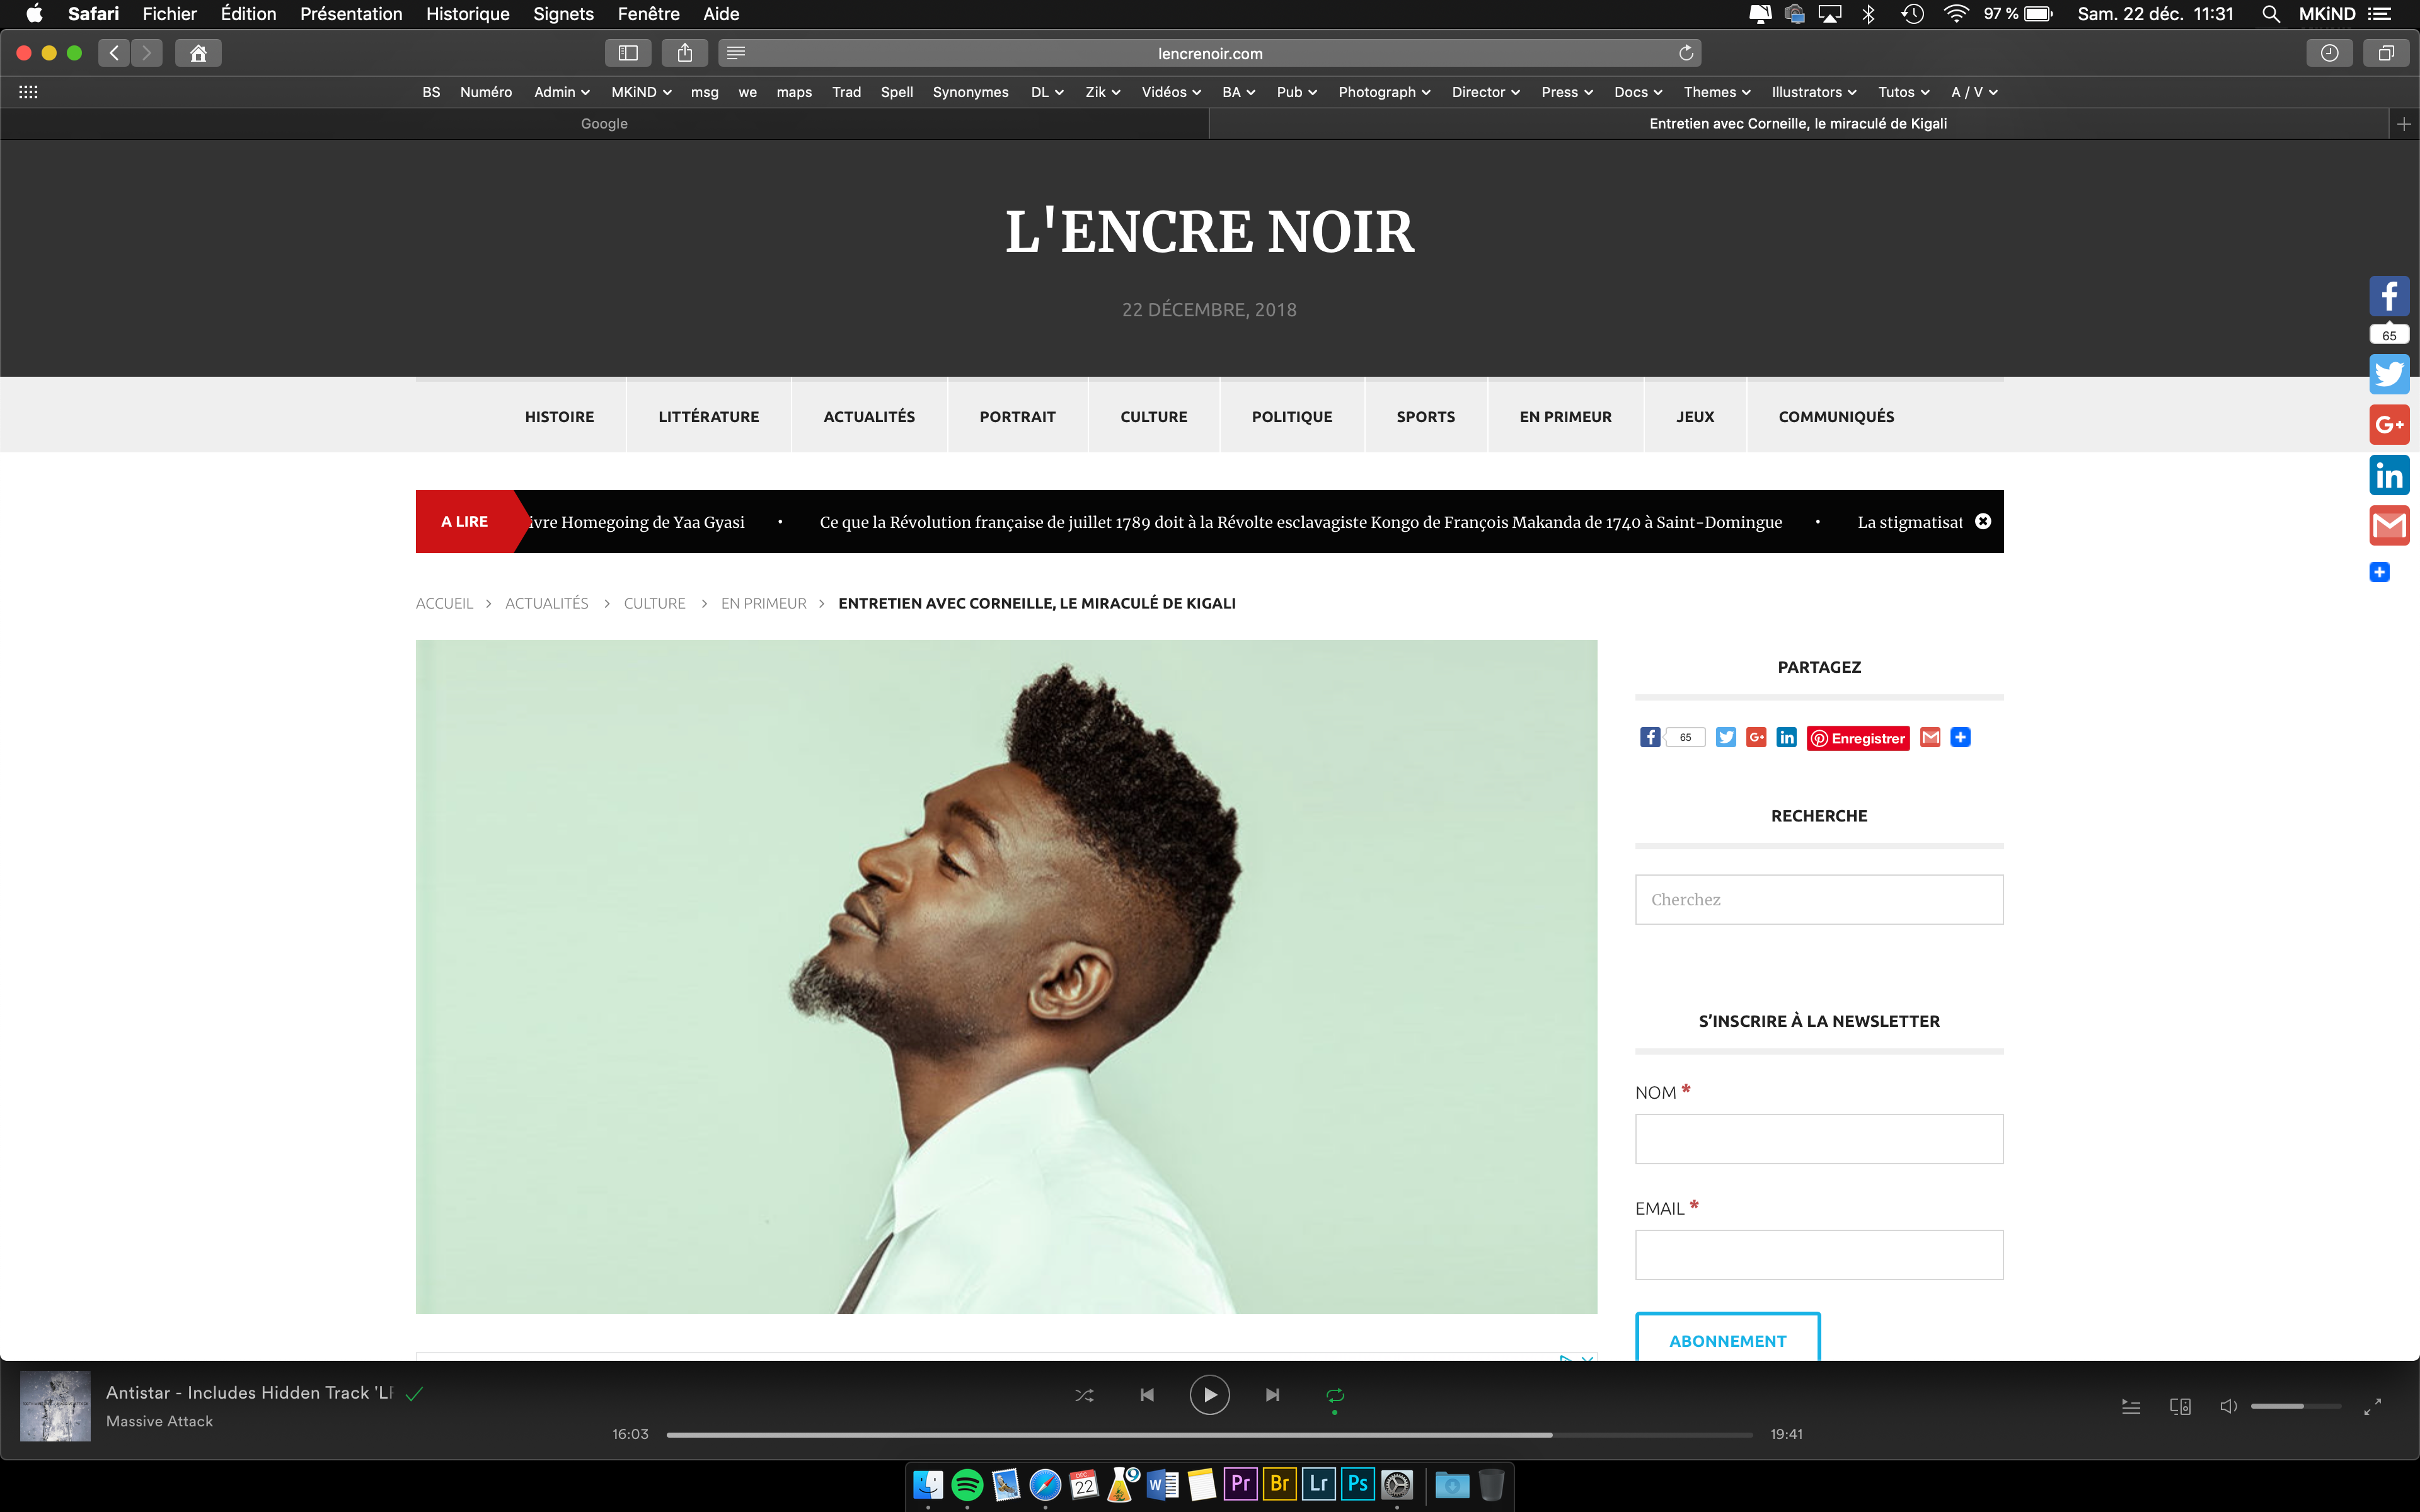Reload the page with the refresh icon
This screenshot has width=2420, height=1512.
click(1686, 53)
